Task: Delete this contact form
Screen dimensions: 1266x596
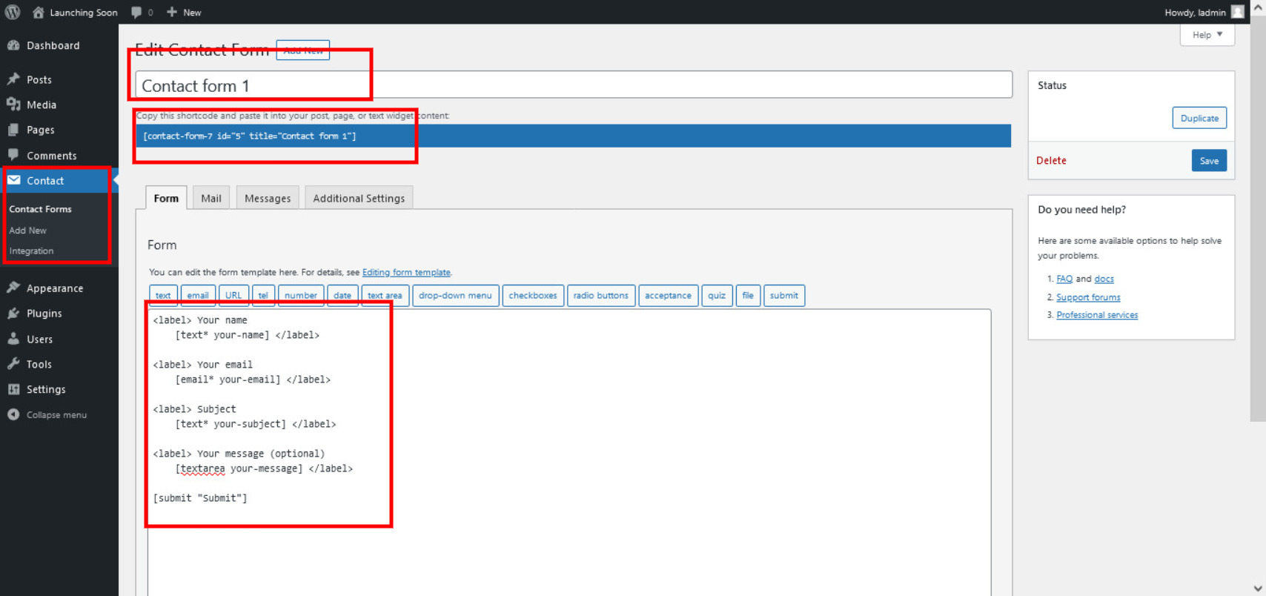Action: pos(1051,160)
